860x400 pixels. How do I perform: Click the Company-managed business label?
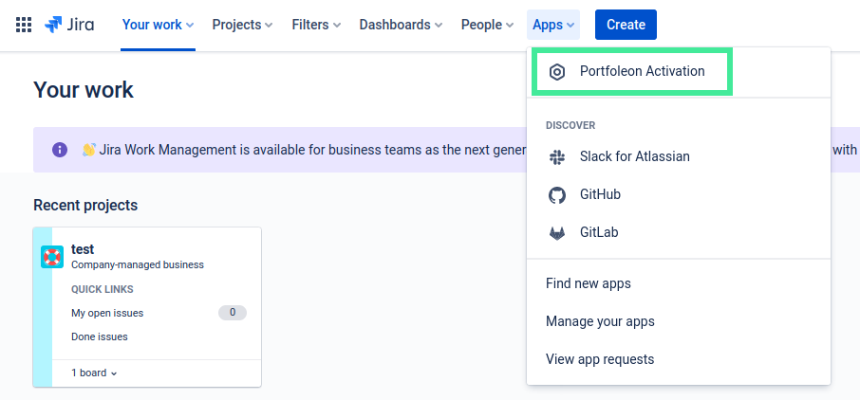pyautogui.click(x=138, y=265)
